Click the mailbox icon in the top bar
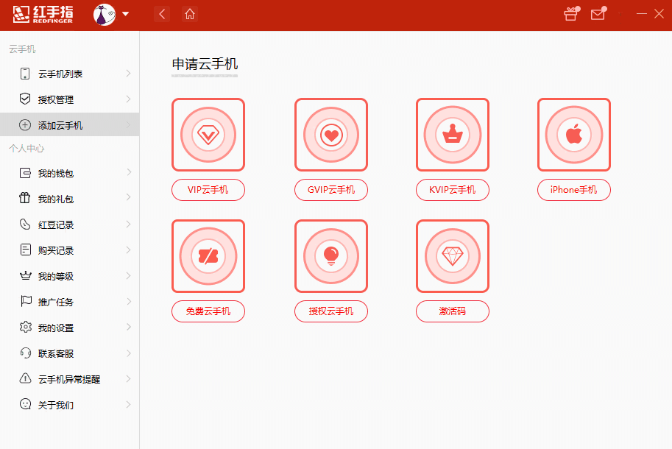 tap(597, 13)
